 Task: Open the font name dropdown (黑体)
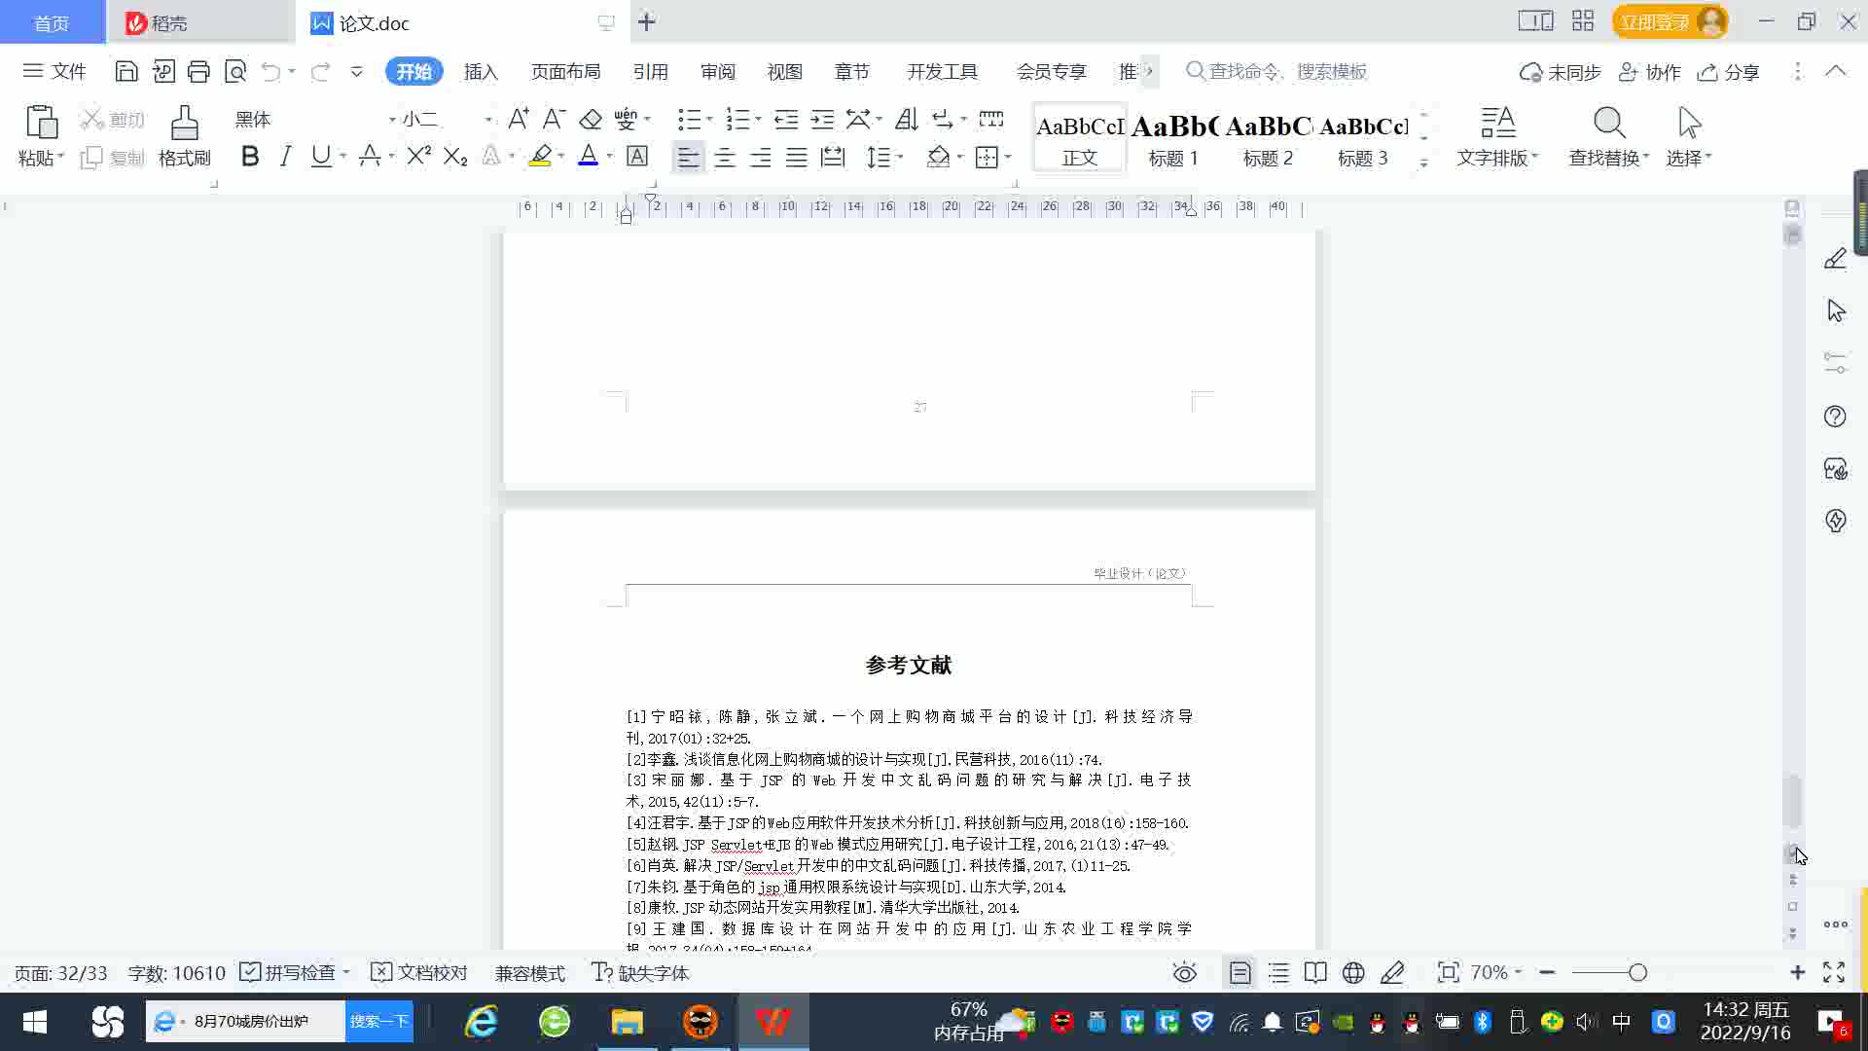point(392,120)
